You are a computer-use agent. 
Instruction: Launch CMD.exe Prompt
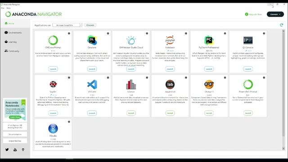click(x=53, y=69)
